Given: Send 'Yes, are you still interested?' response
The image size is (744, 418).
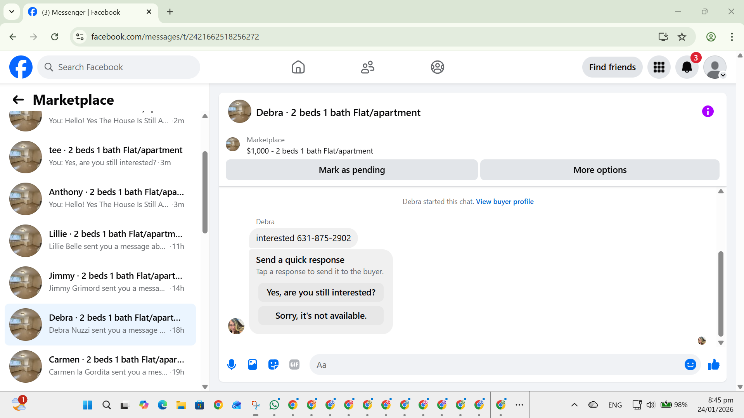Looking at the screenshot, I should click(x=321, y=292).
